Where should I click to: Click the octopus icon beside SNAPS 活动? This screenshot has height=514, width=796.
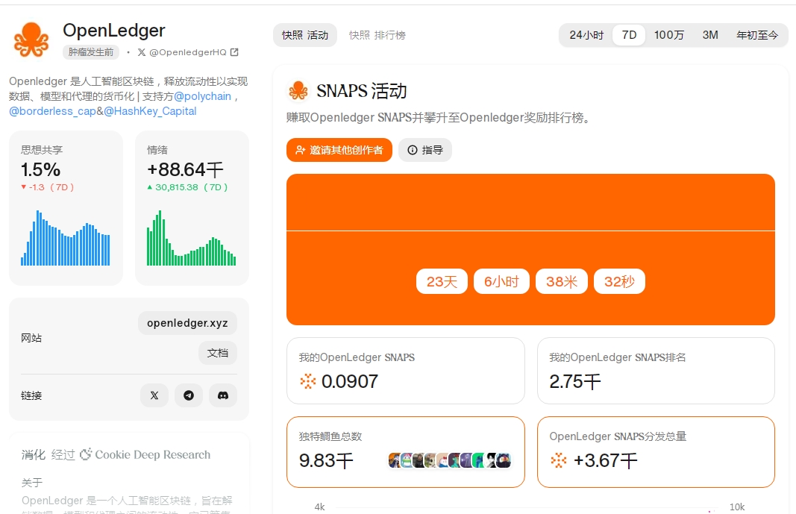click(x=298, y=91)
